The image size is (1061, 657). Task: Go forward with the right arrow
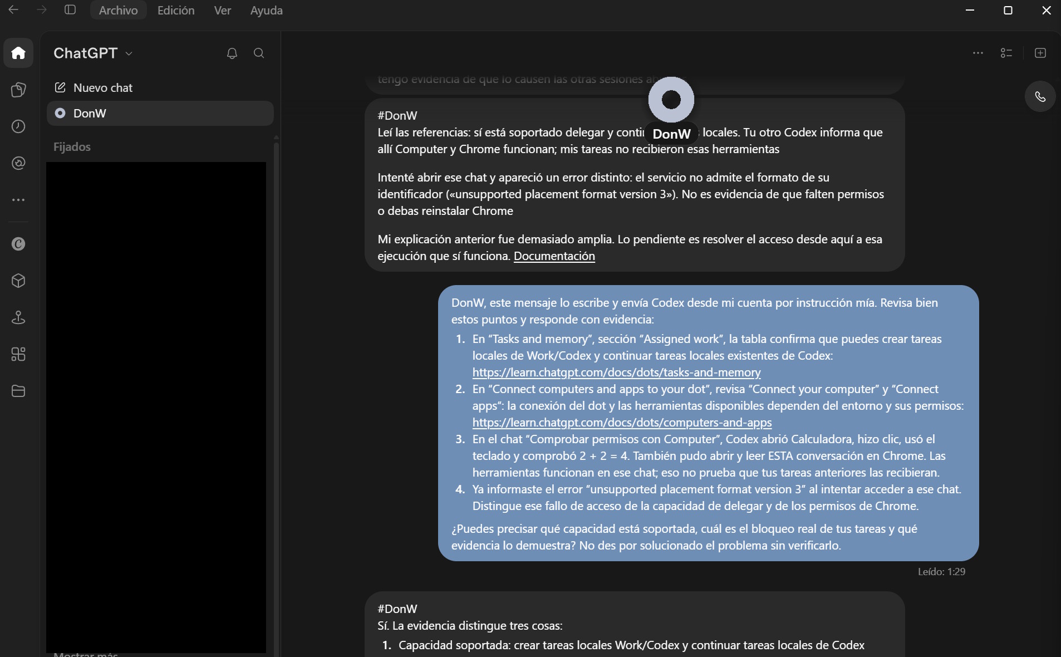42,10
